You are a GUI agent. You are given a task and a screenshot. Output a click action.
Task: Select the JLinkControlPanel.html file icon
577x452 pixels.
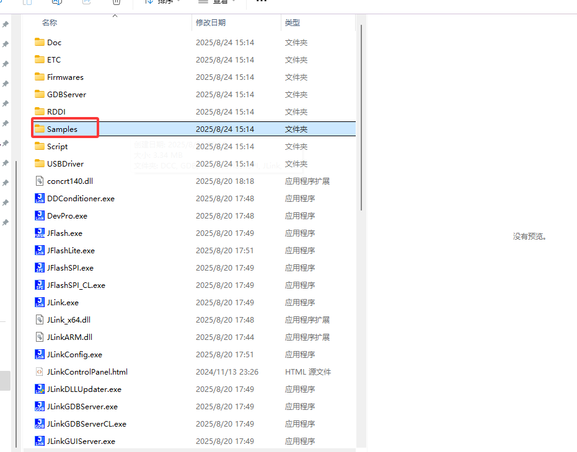click(40, 372)
